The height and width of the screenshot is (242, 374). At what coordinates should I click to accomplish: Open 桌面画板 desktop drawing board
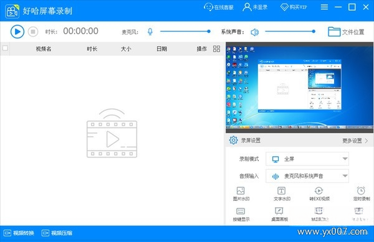click(x=279, y=215)
